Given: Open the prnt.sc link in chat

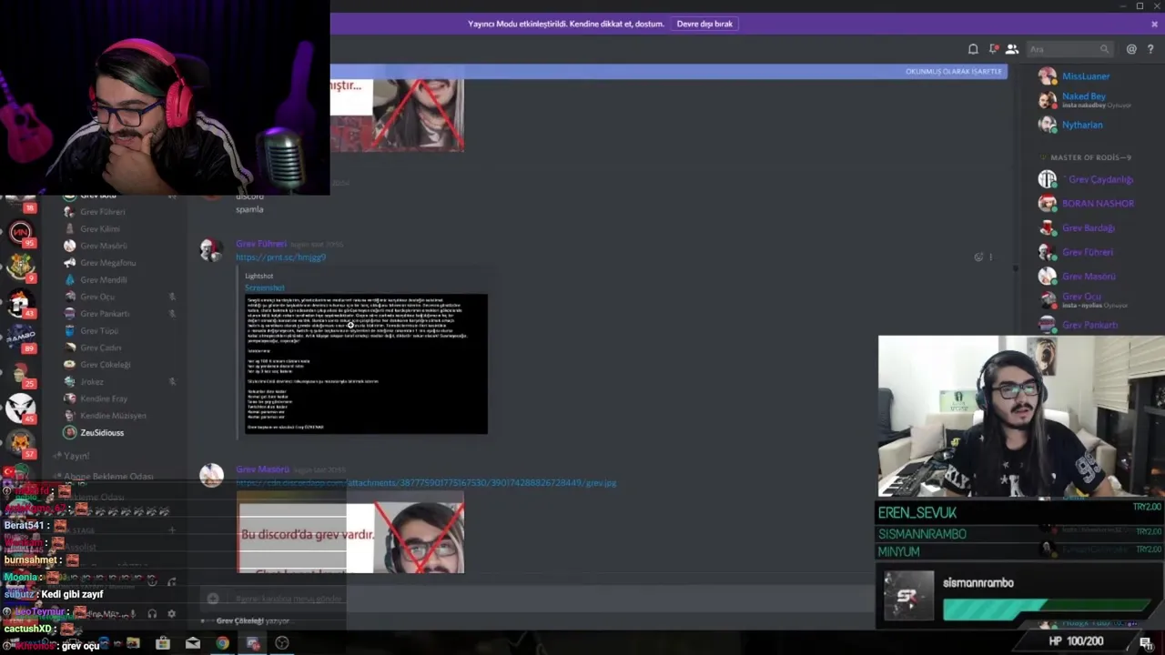Looking at the screenshot, I should (x=280, y=257).
